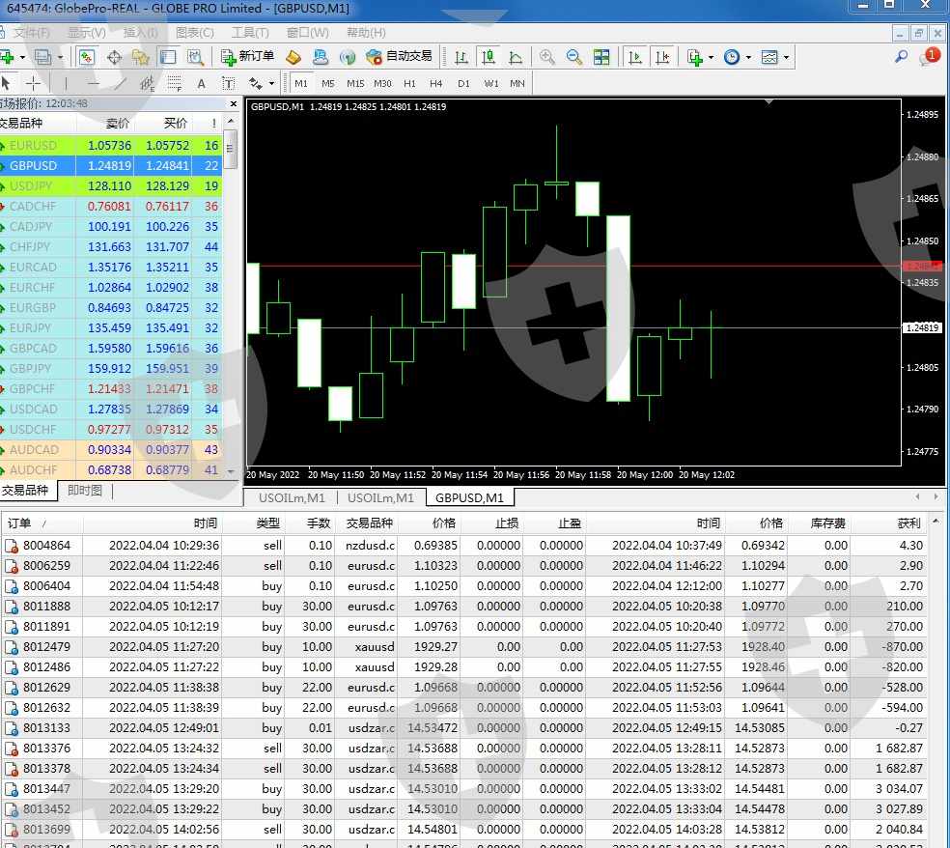Click the New Order (新订单) button

point(247,57)
